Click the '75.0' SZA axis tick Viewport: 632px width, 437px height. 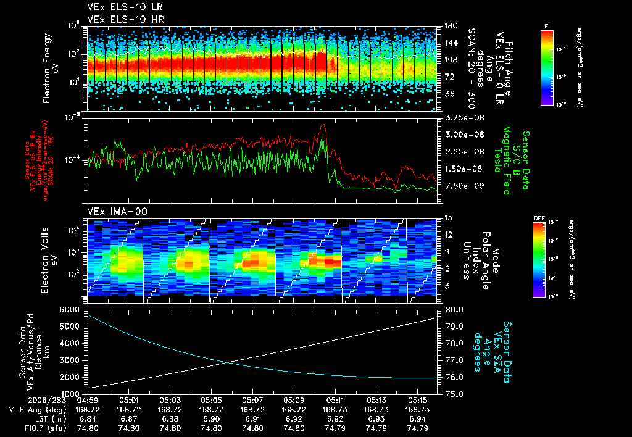(x=454, y=394)
